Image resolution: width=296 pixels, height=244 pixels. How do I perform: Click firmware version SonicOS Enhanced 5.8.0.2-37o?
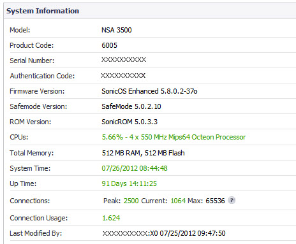[x=149, y=91]
